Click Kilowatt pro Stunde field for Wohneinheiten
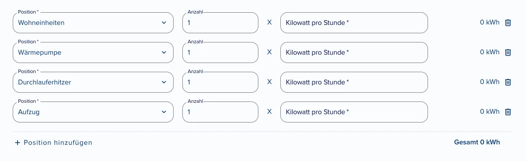Screen dimensions: 526x161 (354, 23)
